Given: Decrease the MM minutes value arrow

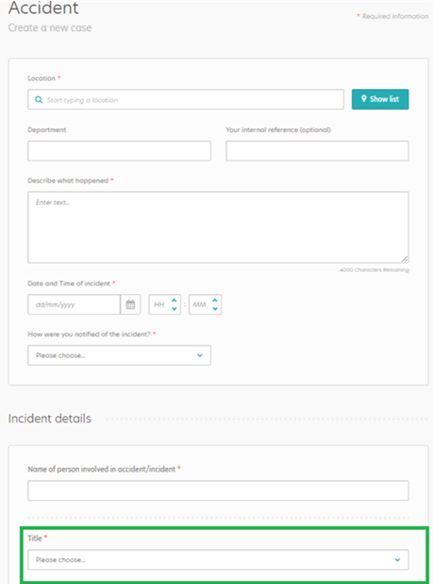Looking at the screenshot, I should pyautogui.click(x=215, y=309).
